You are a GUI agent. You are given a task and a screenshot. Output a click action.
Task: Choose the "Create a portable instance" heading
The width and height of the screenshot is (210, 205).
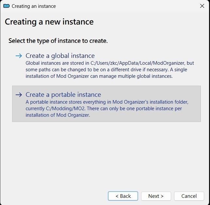pyautogui.click(x=63, y=95)
